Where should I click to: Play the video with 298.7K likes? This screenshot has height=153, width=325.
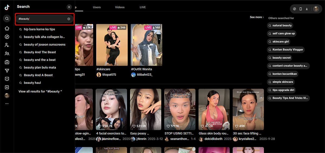(x=112, y=109)
